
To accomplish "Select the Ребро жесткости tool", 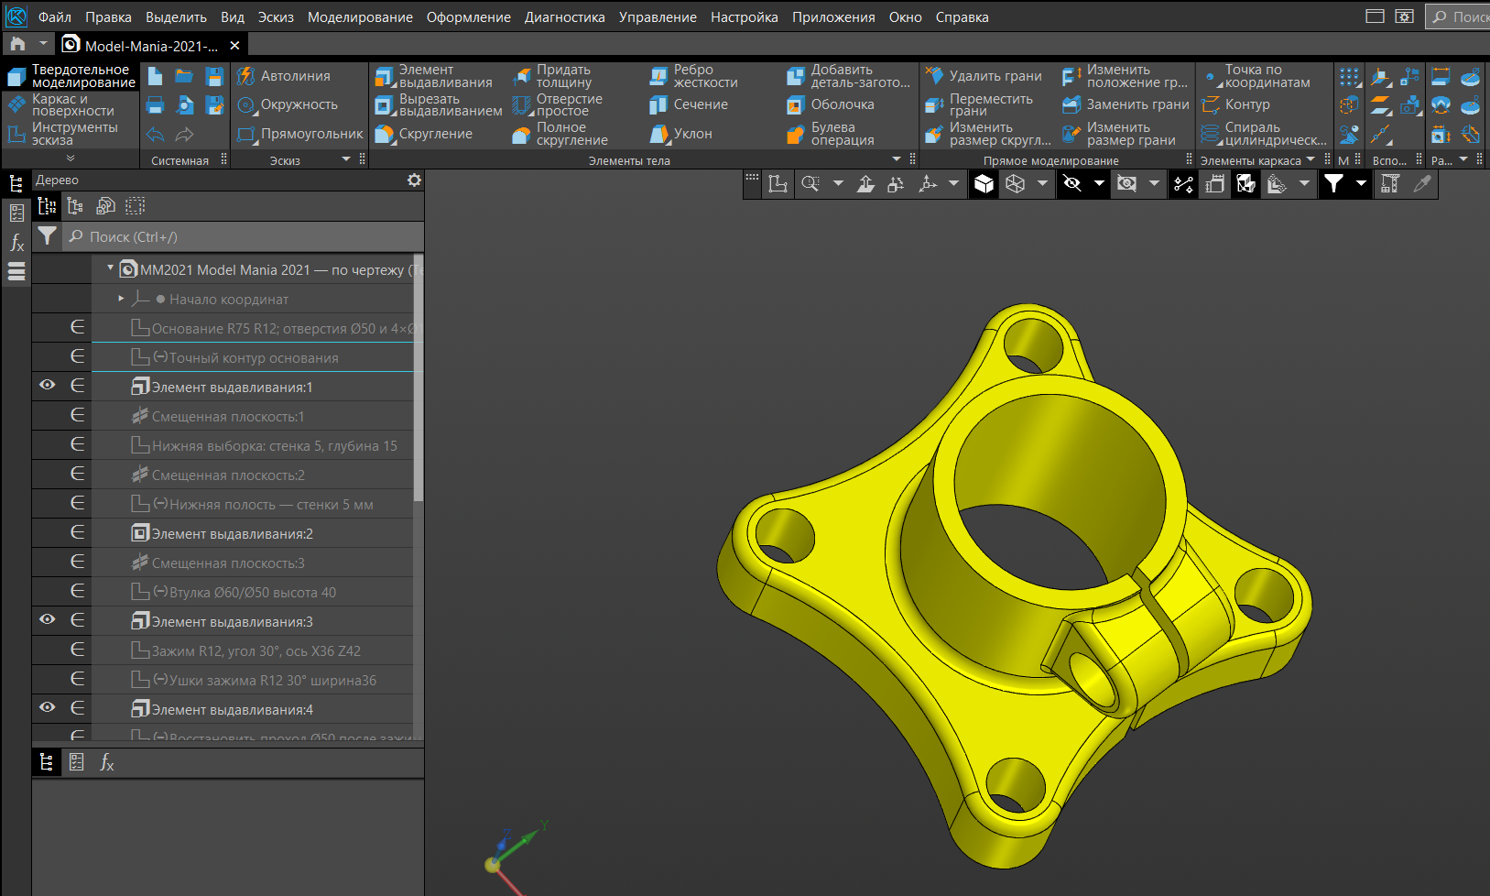I will click(694, 76).
